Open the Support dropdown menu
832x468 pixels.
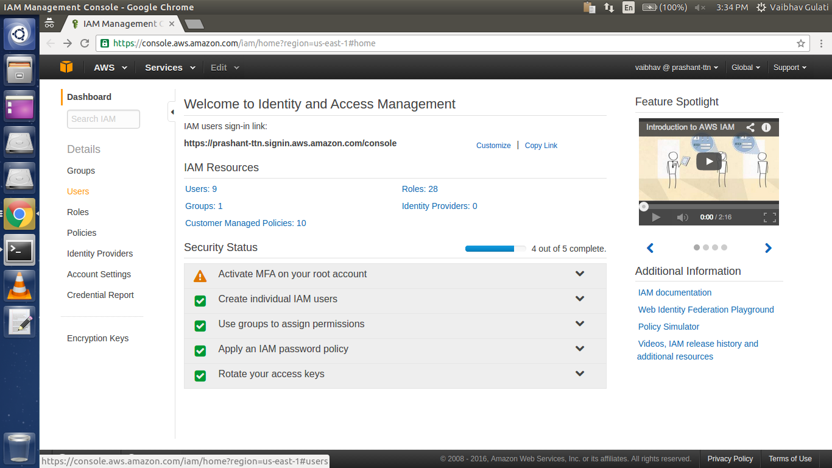pos(790,68)
